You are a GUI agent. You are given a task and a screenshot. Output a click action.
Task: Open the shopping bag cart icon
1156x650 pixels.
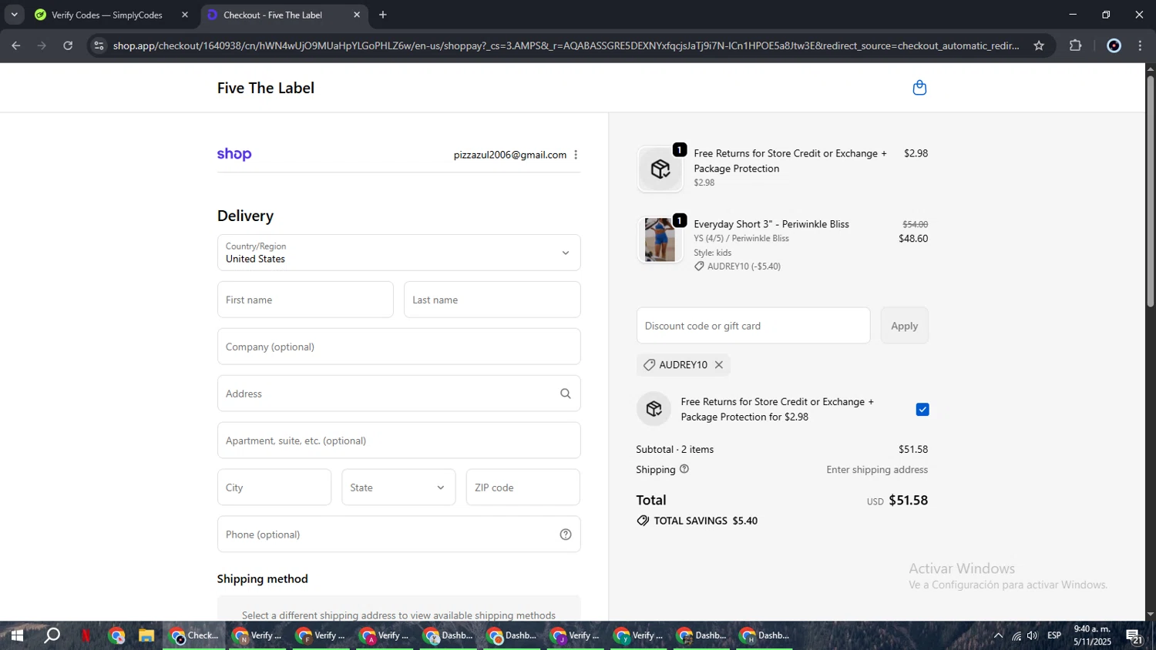(x=919, y=88)
